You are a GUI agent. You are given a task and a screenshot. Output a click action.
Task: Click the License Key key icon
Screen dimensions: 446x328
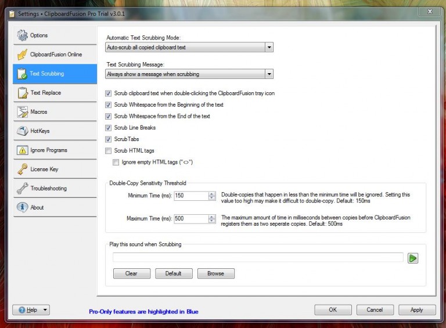tap(22, 169)
